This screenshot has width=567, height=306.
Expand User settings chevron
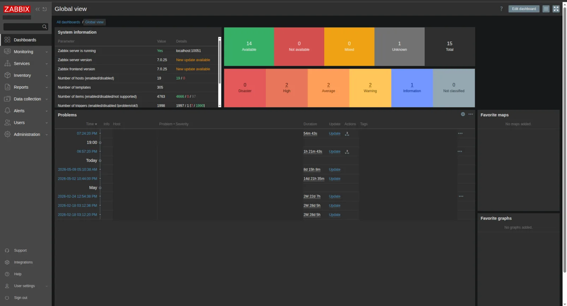coord(46,286)
